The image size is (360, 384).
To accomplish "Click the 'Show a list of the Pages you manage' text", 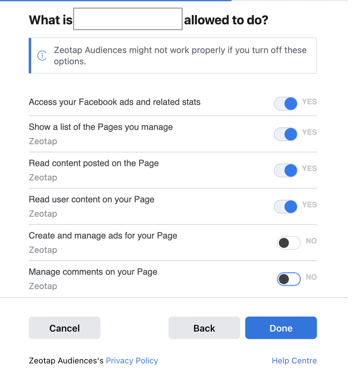I will coord(101,127).
